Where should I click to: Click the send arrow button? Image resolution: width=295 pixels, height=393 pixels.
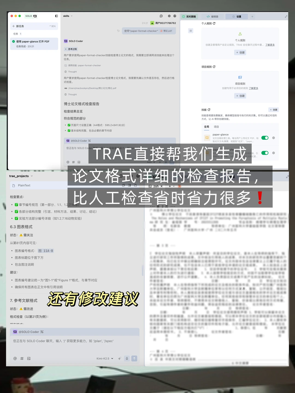(134, 359)
